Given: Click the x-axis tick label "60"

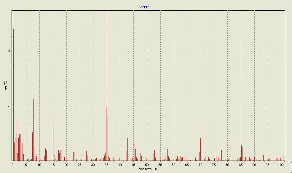Looking at the screenshot, I should coord(173,165).
